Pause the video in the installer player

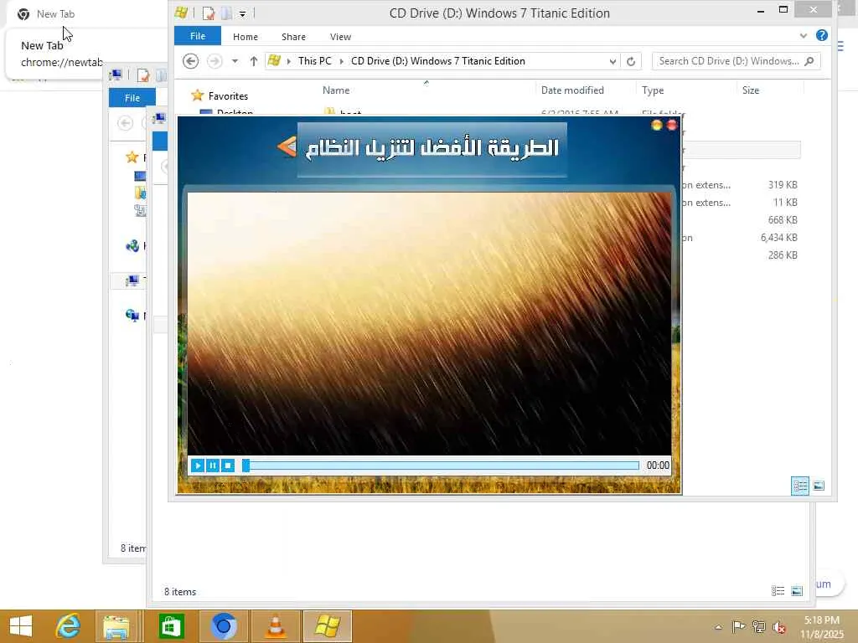[x=213, y=466]
